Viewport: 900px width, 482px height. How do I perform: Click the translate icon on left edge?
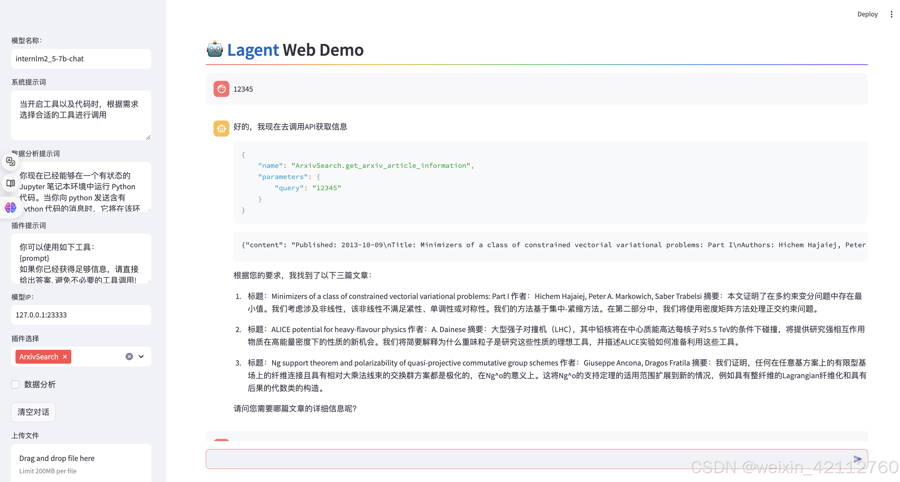click(11, 161)
